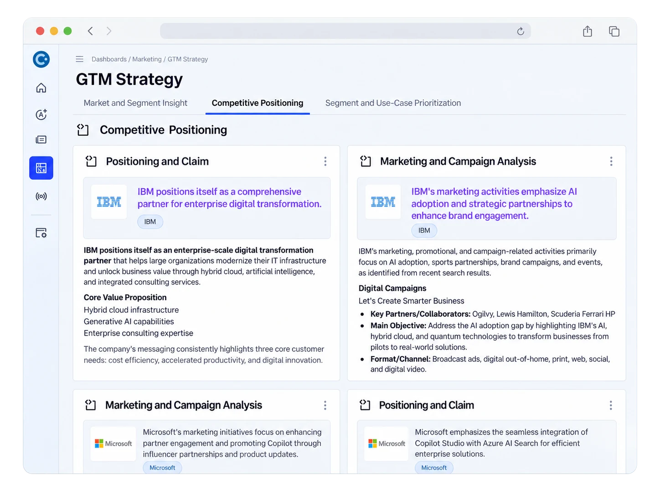Switch to Market and Segment Insight tab

135,103
